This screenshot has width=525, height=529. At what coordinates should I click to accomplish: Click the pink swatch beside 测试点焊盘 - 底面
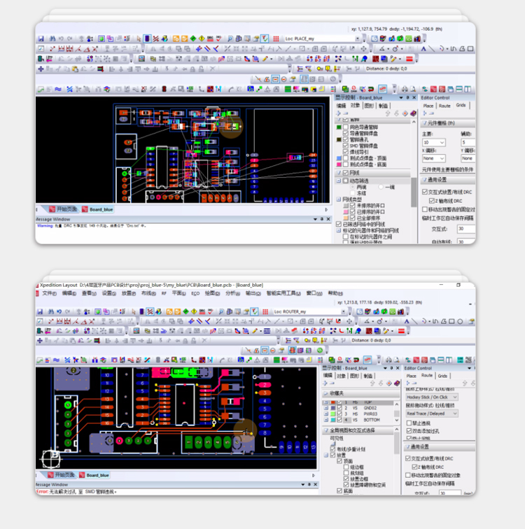[339, 164]
